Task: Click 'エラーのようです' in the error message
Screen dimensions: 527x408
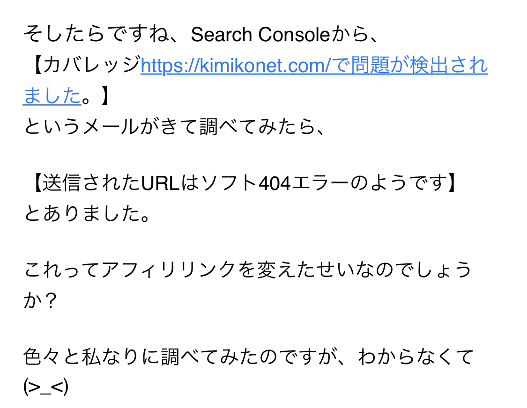Action: point(369,183)
